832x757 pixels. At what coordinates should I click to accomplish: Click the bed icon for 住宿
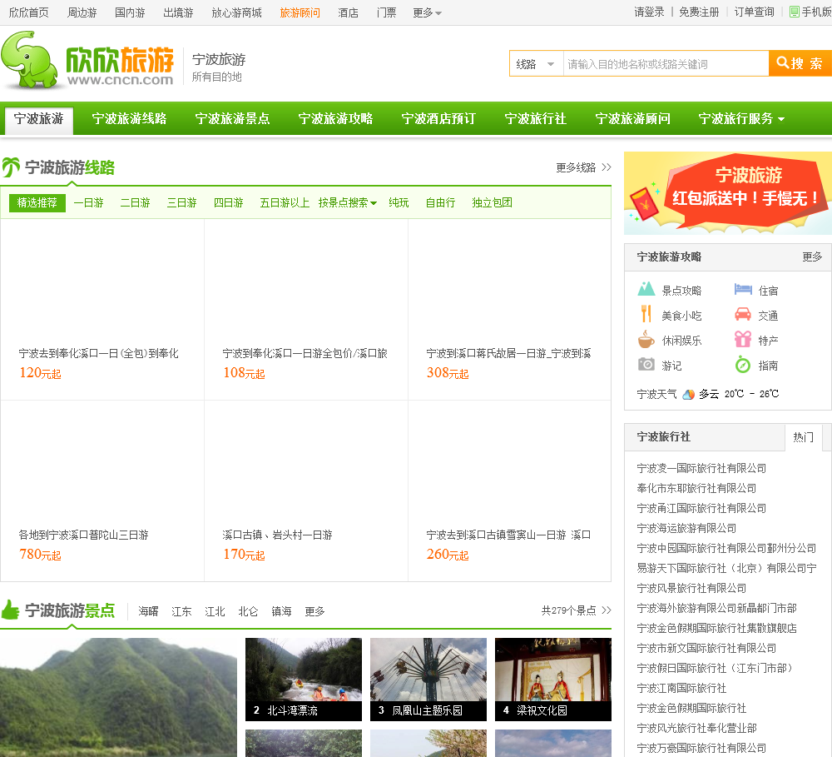[743, 290]
